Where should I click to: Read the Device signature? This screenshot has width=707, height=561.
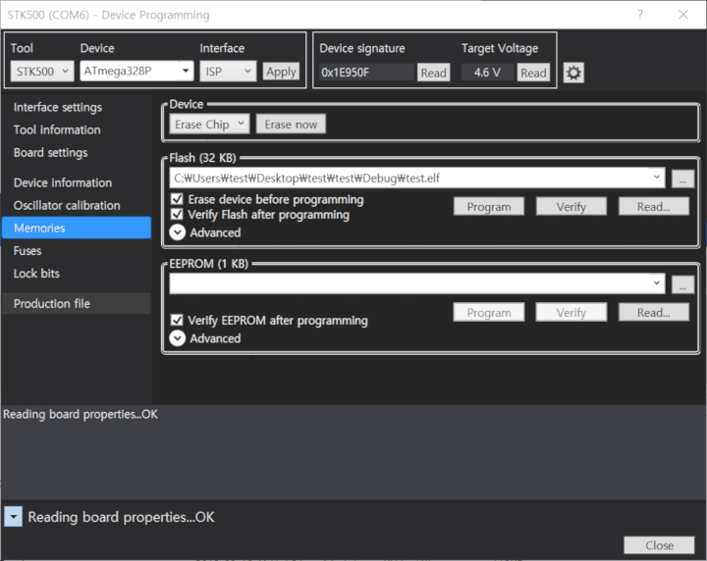pos(433,73)
